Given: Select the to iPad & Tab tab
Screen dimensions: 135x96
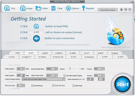Looking at the screenshot, I should (x=58, y=57).
